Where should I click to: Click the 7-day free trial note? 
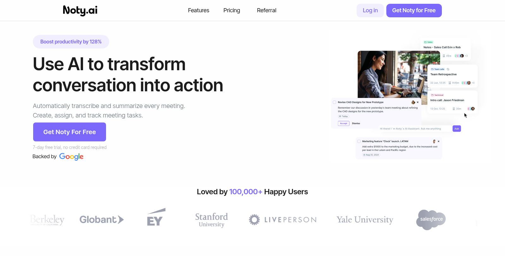click(x=70, y=147)
